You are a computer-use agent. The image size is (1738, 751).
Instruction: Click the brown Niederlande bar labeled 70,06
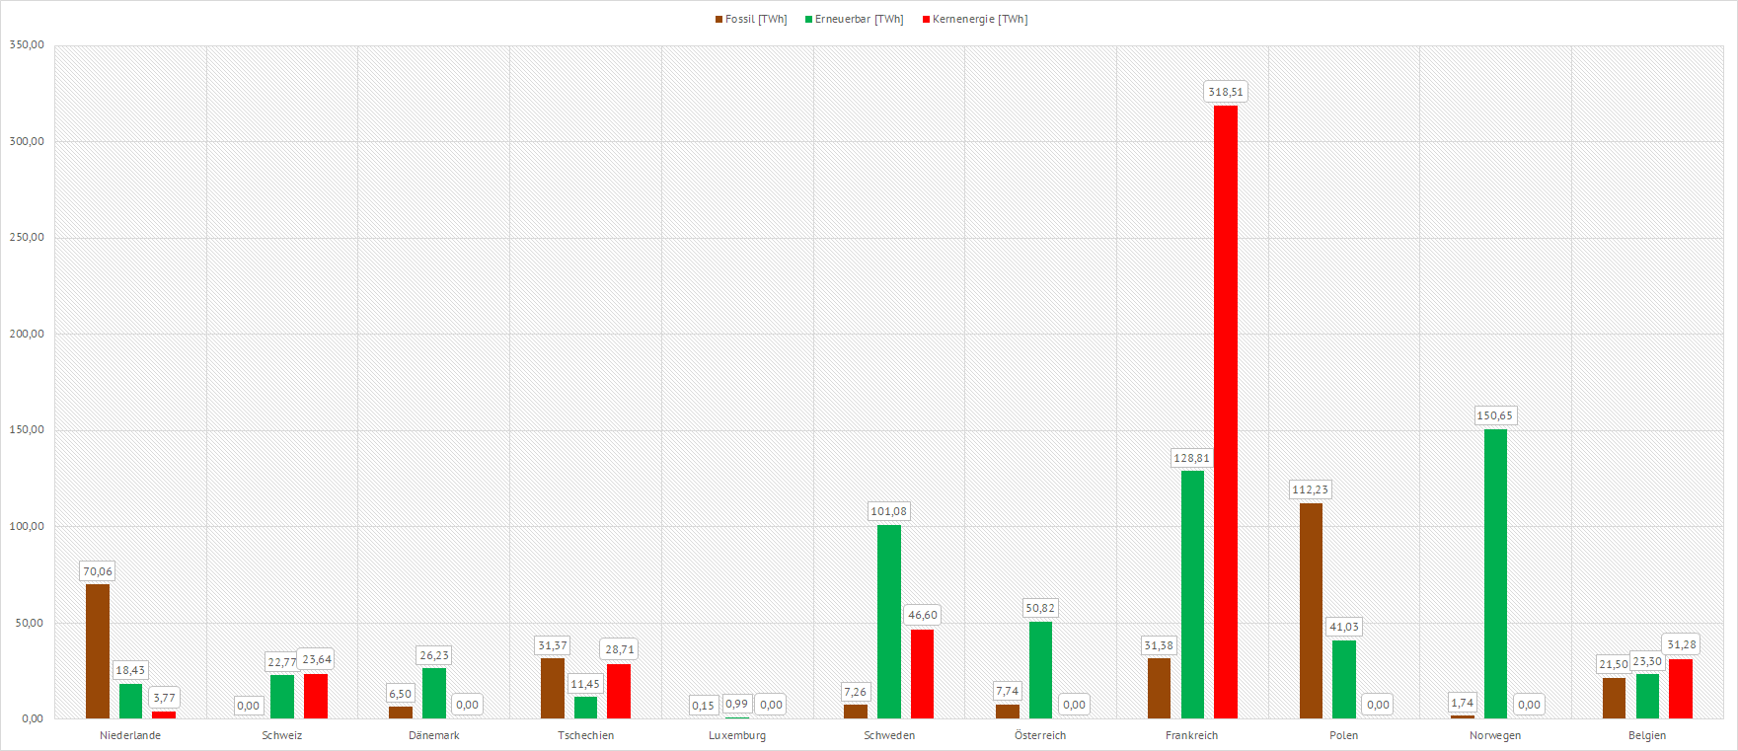[98, 651]
